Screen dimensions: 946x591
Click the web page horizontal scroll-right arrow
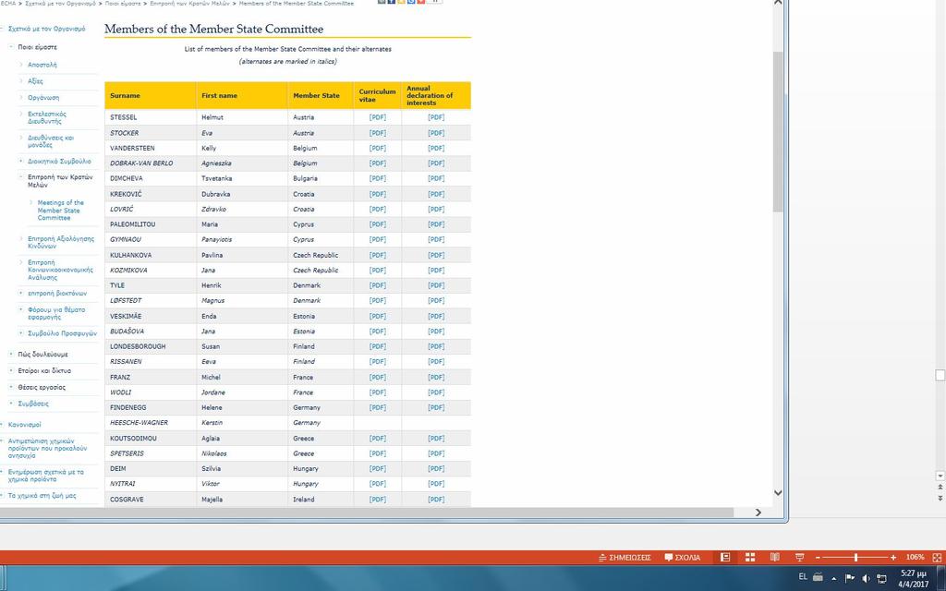(x=758, y=512)
